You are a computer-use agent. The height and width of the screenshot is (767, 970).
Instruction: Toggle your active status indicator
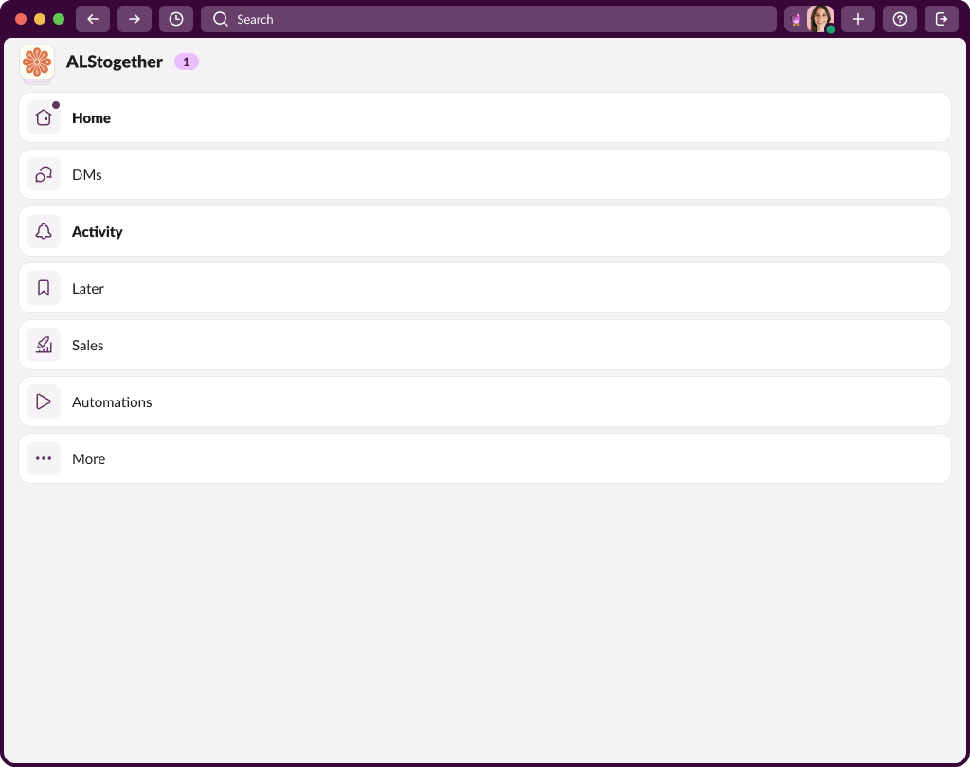[833, 28]
